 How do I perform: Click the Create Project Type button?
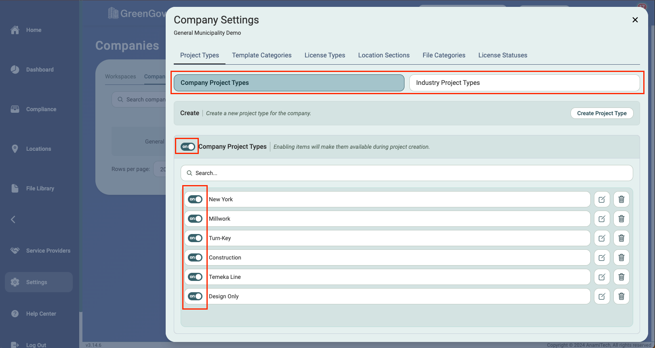point(601,113)
